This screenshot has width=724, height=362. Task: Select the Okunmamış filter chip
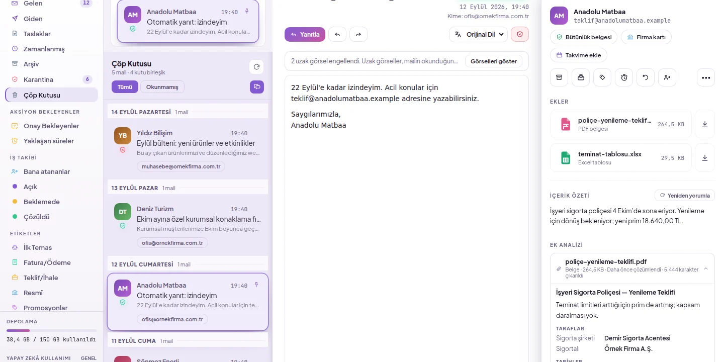click(162, 87)
